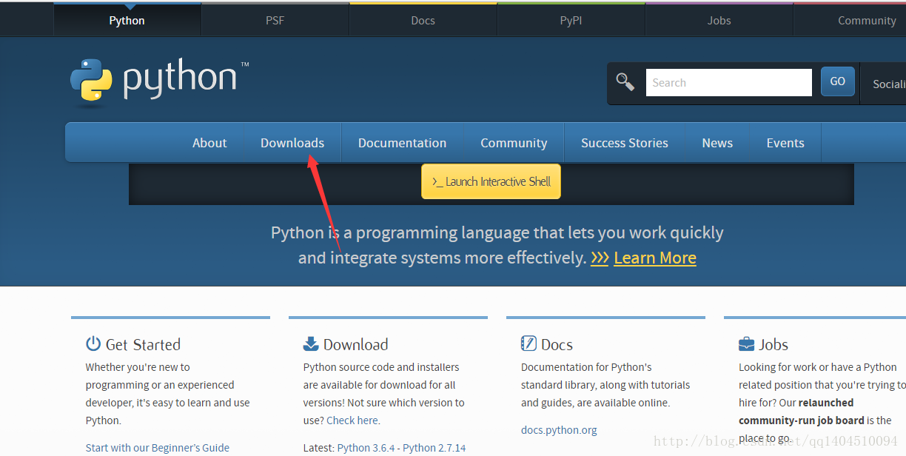Click the magnifying glass search icon

point(625,82)
